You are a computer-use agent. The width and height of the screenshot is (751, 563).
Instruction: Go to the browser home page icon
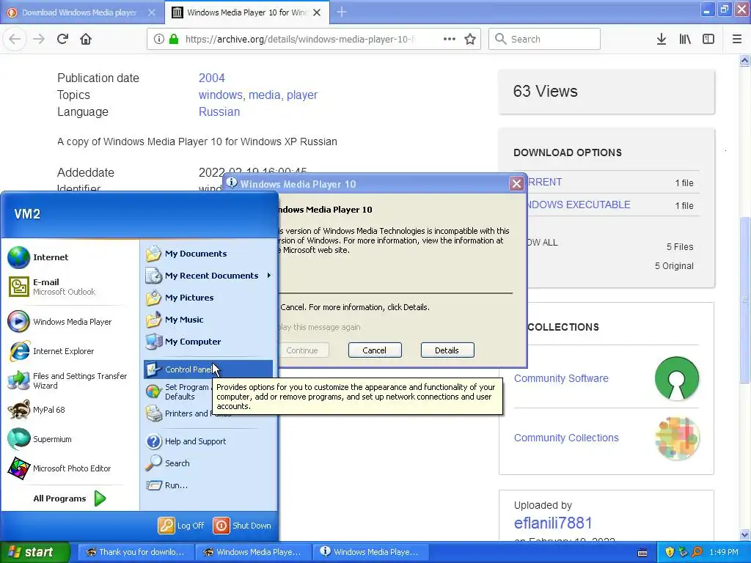tap(86, 39)
